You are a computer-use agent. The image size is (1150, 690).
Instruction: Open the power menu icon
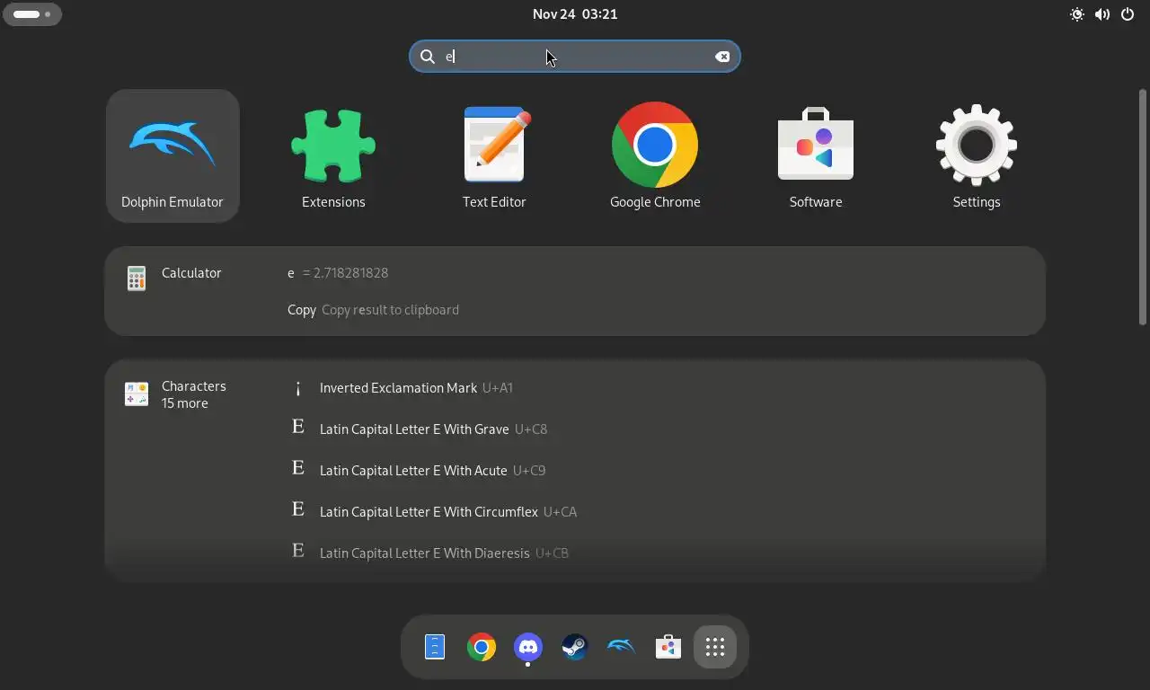(1128, 14)
